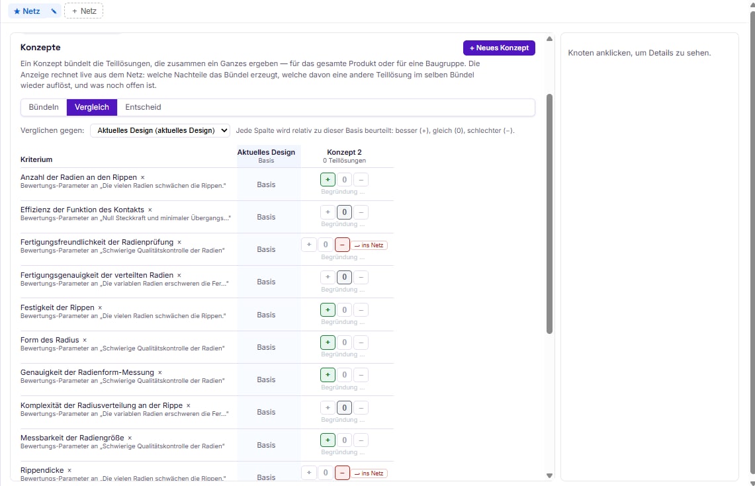Set Fertigungsfreundlichkeit der Radienprüfung to 0

click(326, 245)
